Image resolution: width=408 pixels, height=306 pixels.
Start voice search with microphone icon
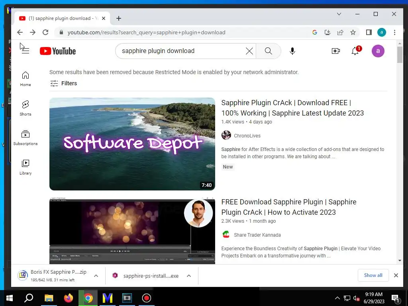click(292, 51)
